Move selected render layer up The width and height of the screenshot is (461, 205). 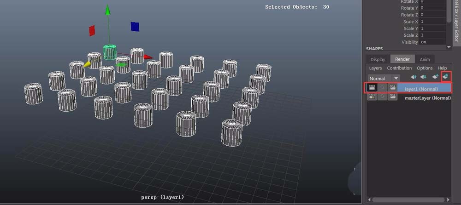(x=414, y=77)
